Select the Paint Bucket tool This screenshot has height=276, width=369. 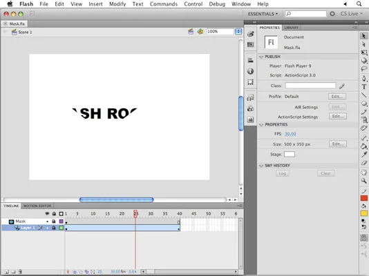coord(364,146)
